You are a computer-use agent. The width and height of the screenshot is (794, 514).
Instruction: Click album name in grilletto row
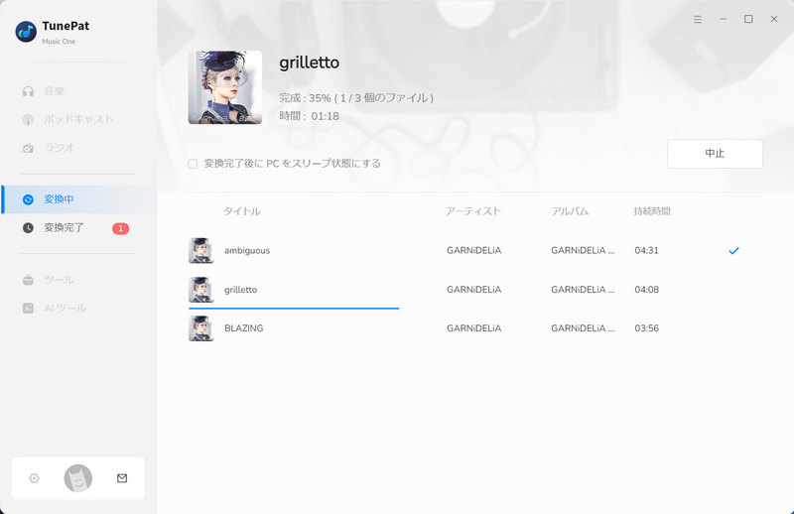click(583, 290)
